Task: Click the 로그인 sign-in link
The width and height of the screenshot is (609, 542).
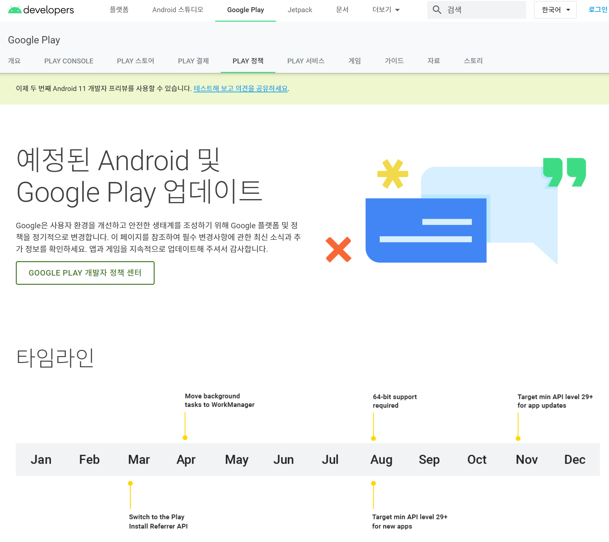Action: coord(597,10)
